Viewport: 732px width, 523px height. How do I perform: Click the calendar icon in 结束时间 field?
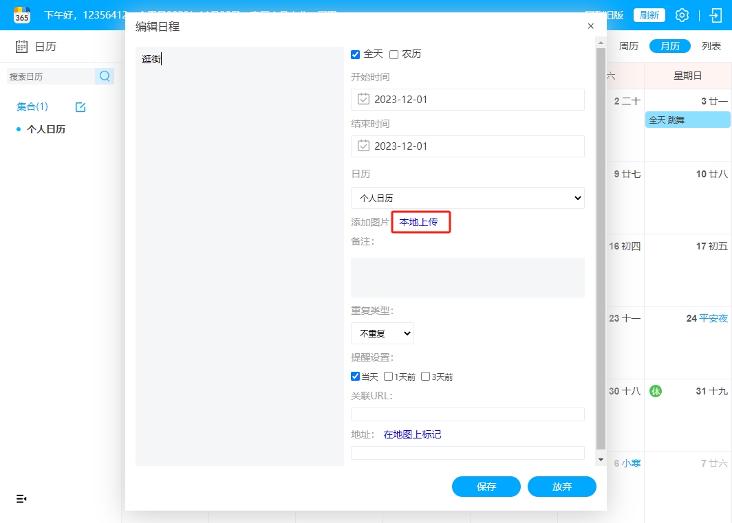[363, 146]
